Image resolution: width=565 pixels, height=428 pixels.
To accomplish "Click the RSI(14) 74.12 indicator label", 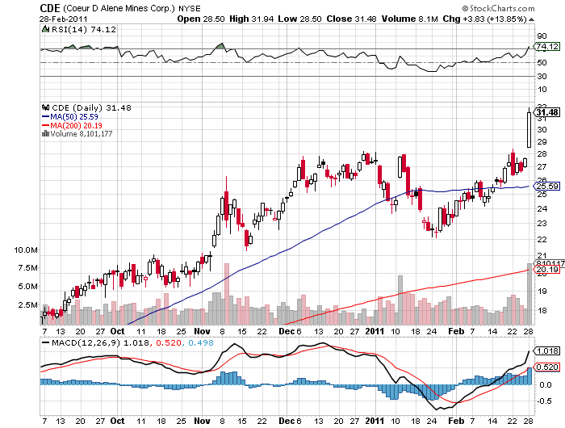I will [84, 29].
